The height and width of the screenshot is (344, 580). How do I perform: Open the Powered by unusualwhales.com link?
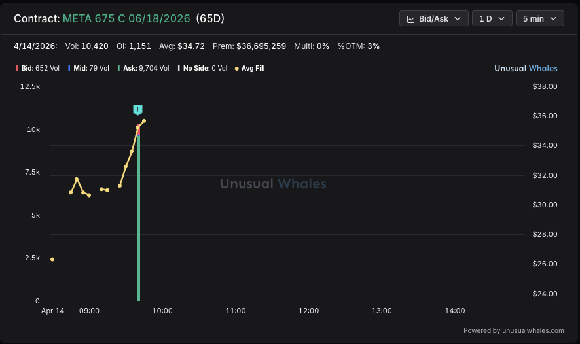tap(513, 330)
